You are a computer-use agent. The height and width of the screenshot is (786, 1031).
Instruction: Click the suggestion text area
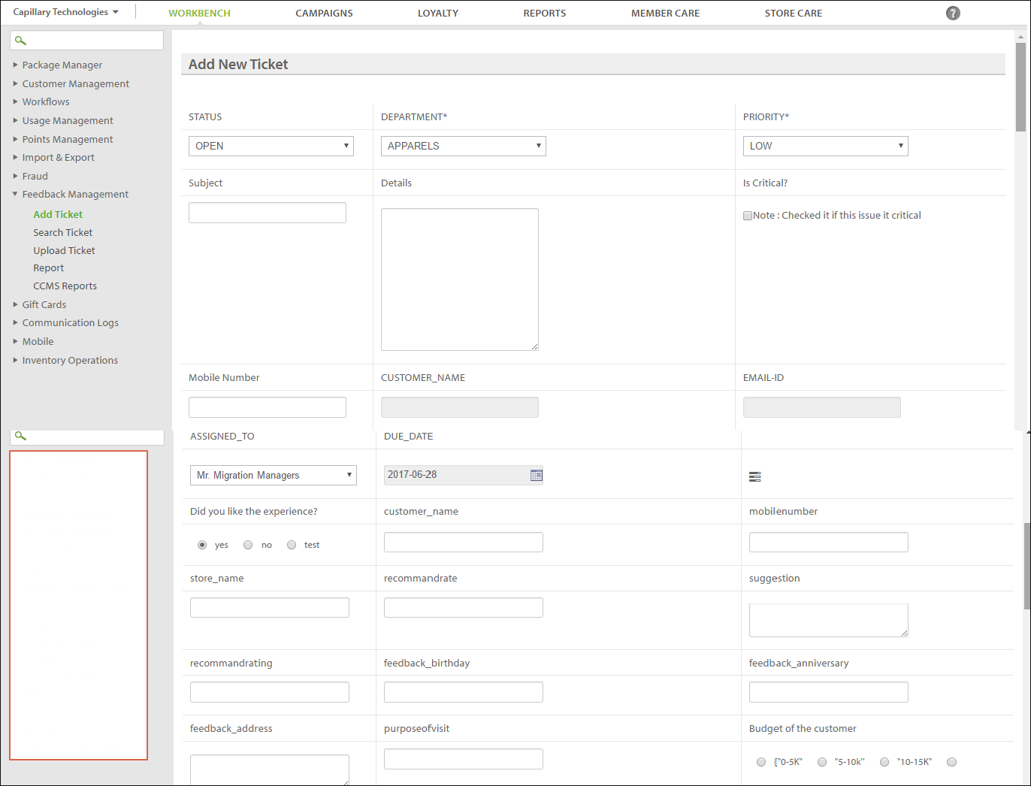click(829, 620)
